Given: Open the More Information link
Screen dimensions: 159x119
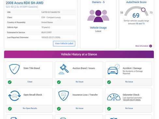Looking at the screenshot, I should [142, 46].
